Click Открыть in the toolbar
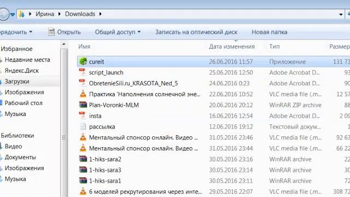The width and height of the screenshot is (350, 197). [x=69, y=32]
